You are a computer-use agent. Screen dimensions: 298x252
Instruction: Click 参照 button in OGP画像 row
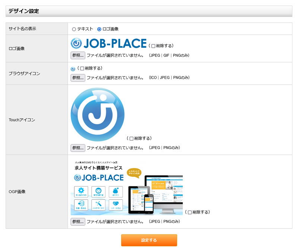[x=78, y=222]
